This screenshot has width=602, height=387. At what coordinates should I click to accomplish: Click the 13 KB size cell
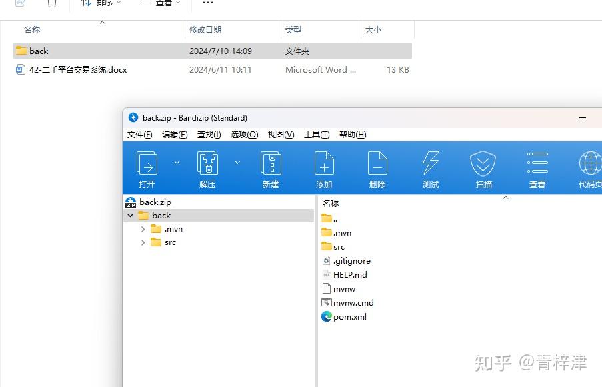398,70
